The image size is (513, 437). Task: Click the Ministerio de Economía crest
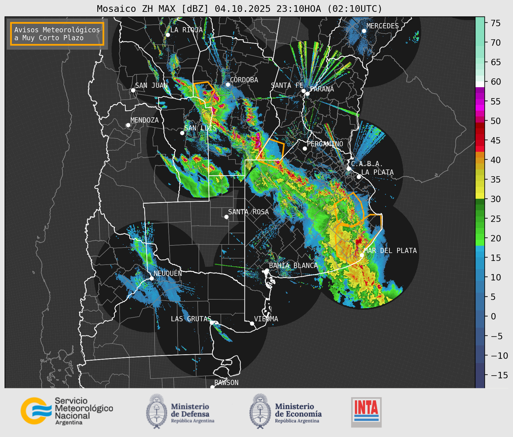[x=260, y=411]
